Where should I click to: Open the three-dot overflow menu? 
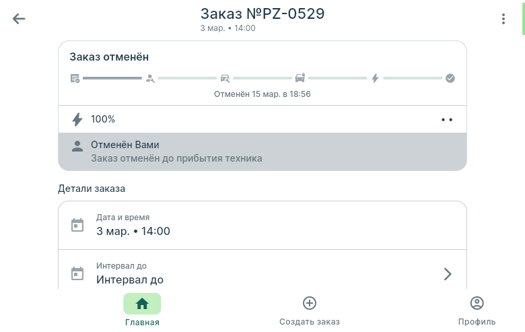(503, 19)
